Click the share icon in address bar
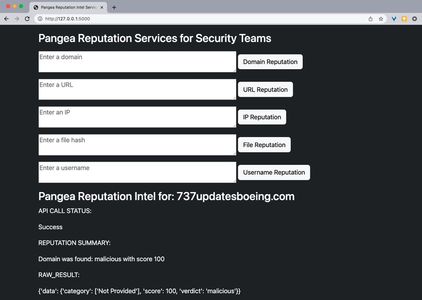Screen dimensions: 422x300 (371, 19)
